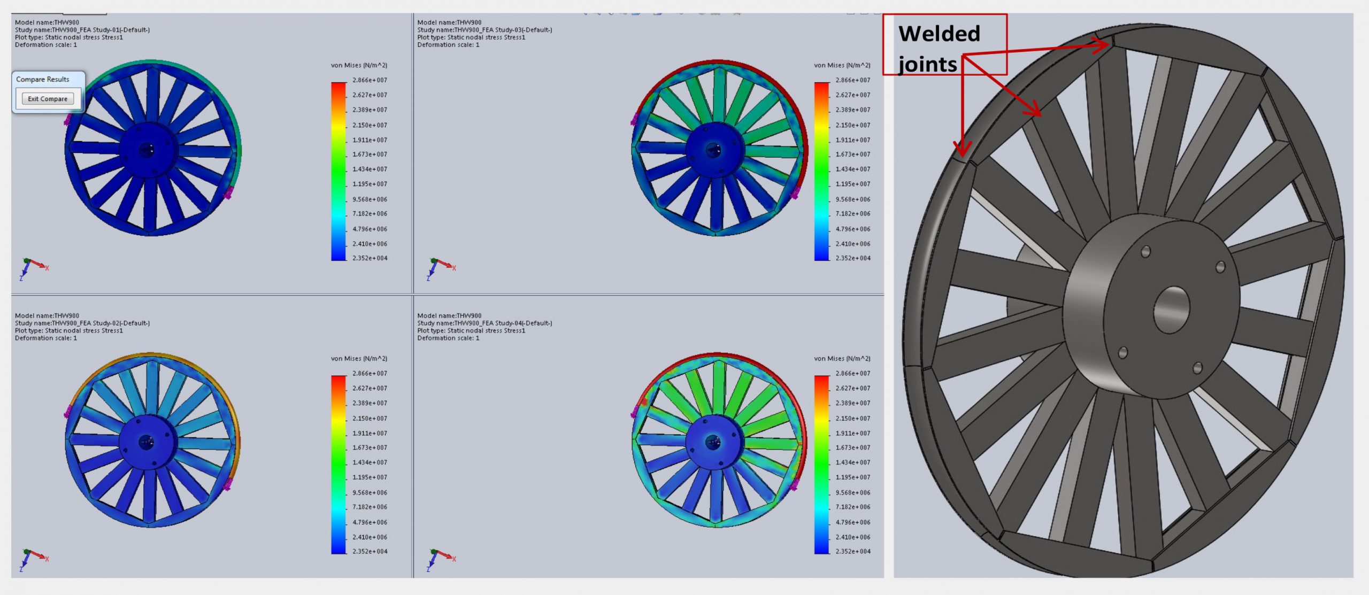
Task: Click the Study-02 von Mises color legend bar
Action: pos(339,464)
